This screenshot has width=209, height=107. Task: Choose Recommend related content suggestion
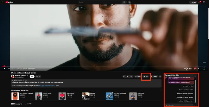(186, 90)
